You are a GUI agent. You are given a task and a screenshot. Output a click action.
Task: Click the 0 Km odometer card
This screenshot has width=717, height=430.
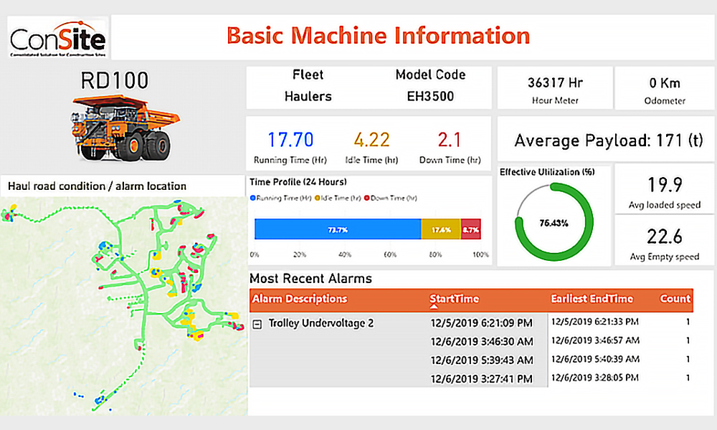click(665, 88)
